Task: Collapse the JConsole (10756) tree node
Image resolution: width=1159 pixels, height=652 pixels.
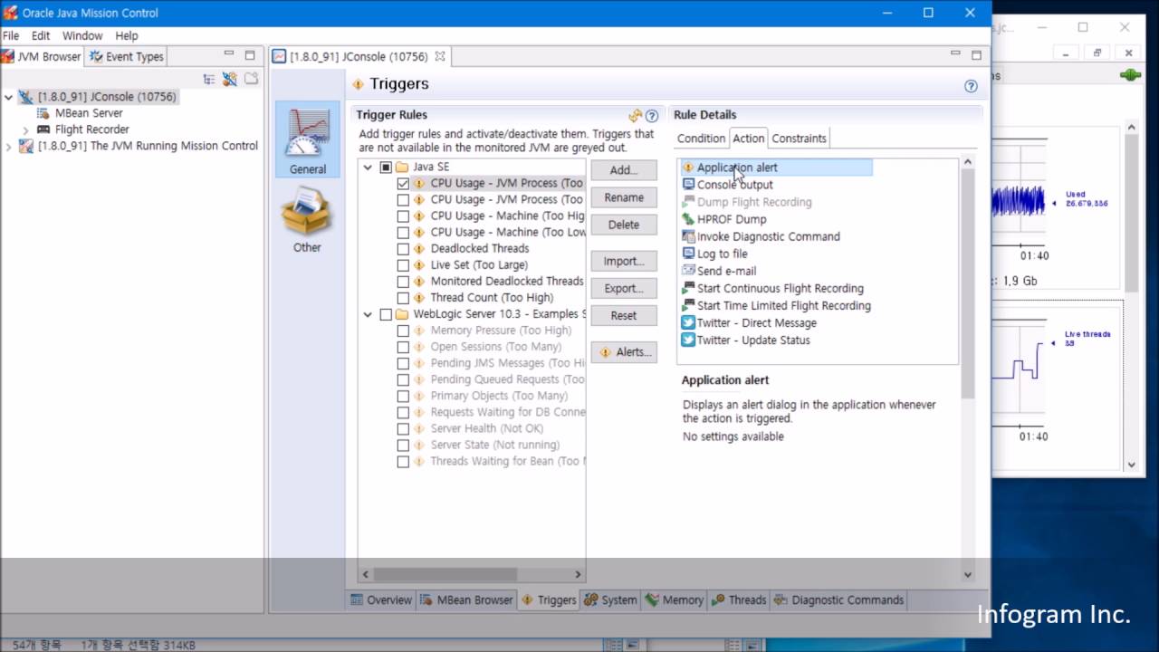Action: pyautogui.click(x=8, y=97)
